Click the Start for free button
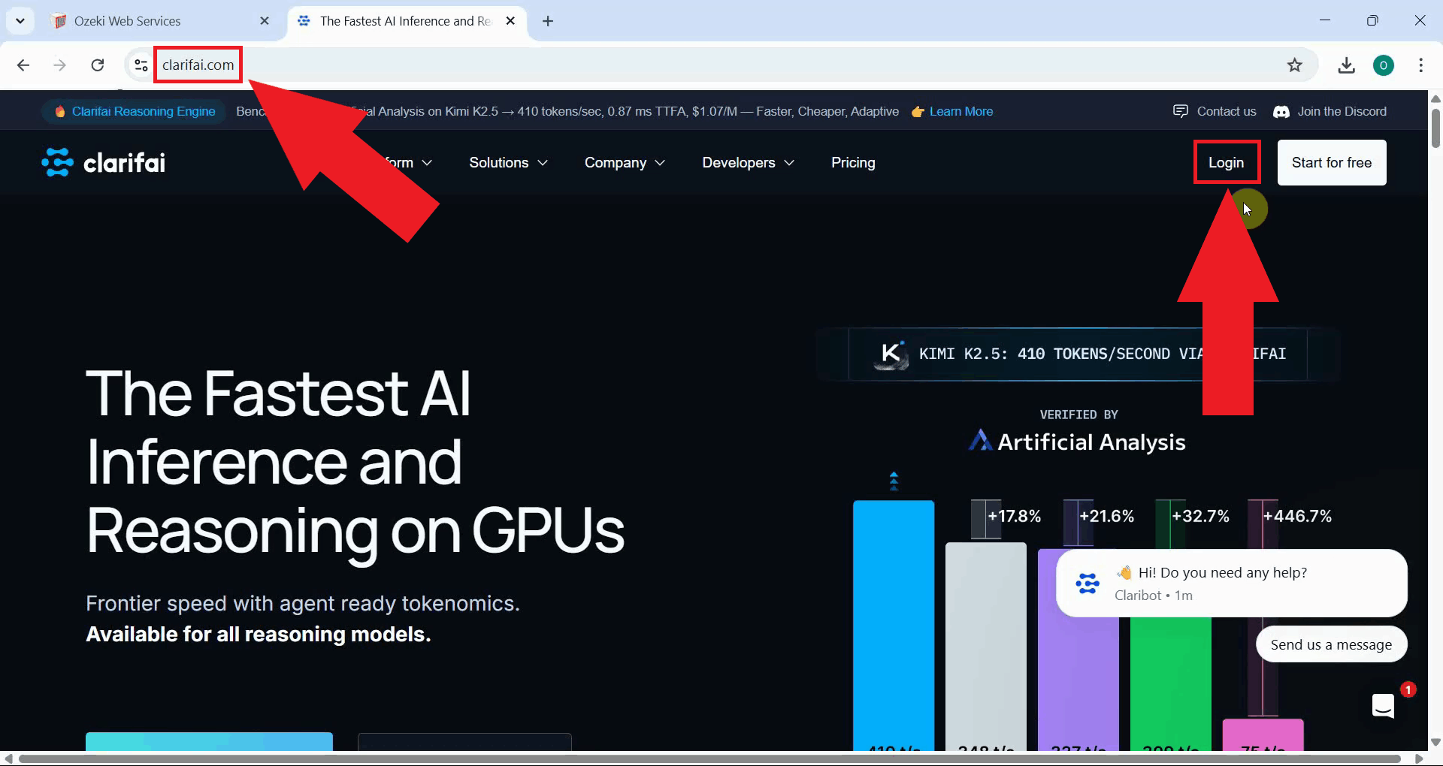 (1331, 162)
